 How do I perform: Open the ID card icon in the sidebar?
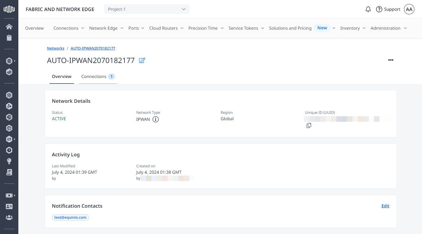pos(9,206)
